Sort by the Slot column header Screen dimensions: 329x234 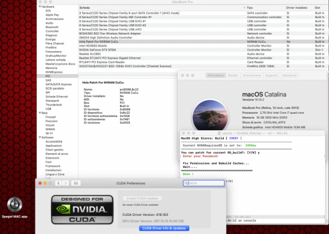(317, 8)
